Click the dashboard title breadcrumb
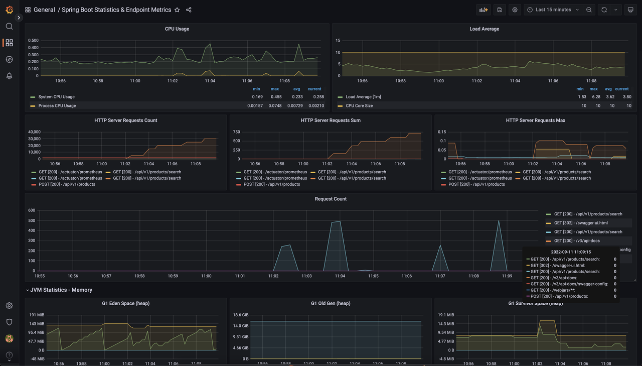This screenshot has width=642, height=366. click(116, 10)
